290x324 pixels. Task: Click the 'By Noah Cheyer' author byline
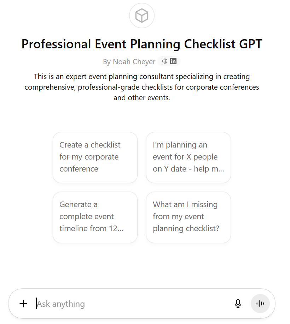[129, 62]
